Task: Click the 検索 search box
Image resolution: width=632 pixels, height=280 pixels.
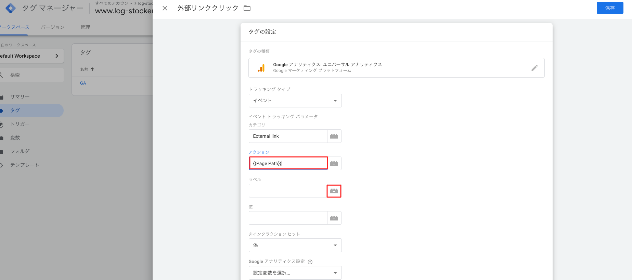Action: coord(31,75)
